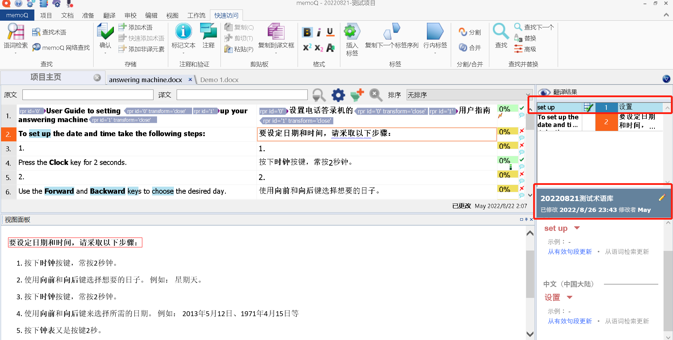This screenshot has height=340, width=673.
Task: Click the 原文 source filter input field
Action: [88, 95]
